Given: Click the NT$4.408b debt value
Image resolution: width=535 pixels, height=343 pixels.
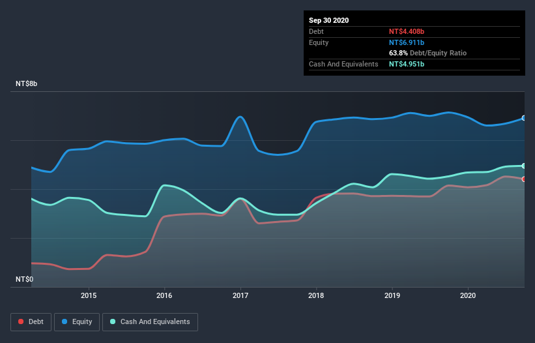Looking at the screenshot, I should pos(407,31).
